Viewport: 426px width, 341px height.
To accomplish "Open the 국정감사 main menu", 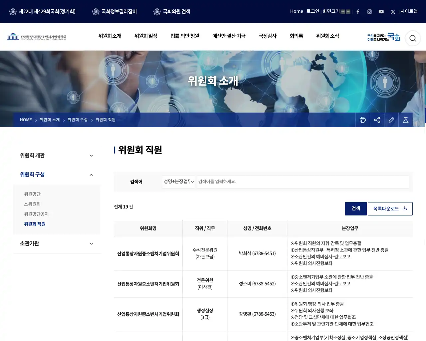I will (x=268, y=36).
